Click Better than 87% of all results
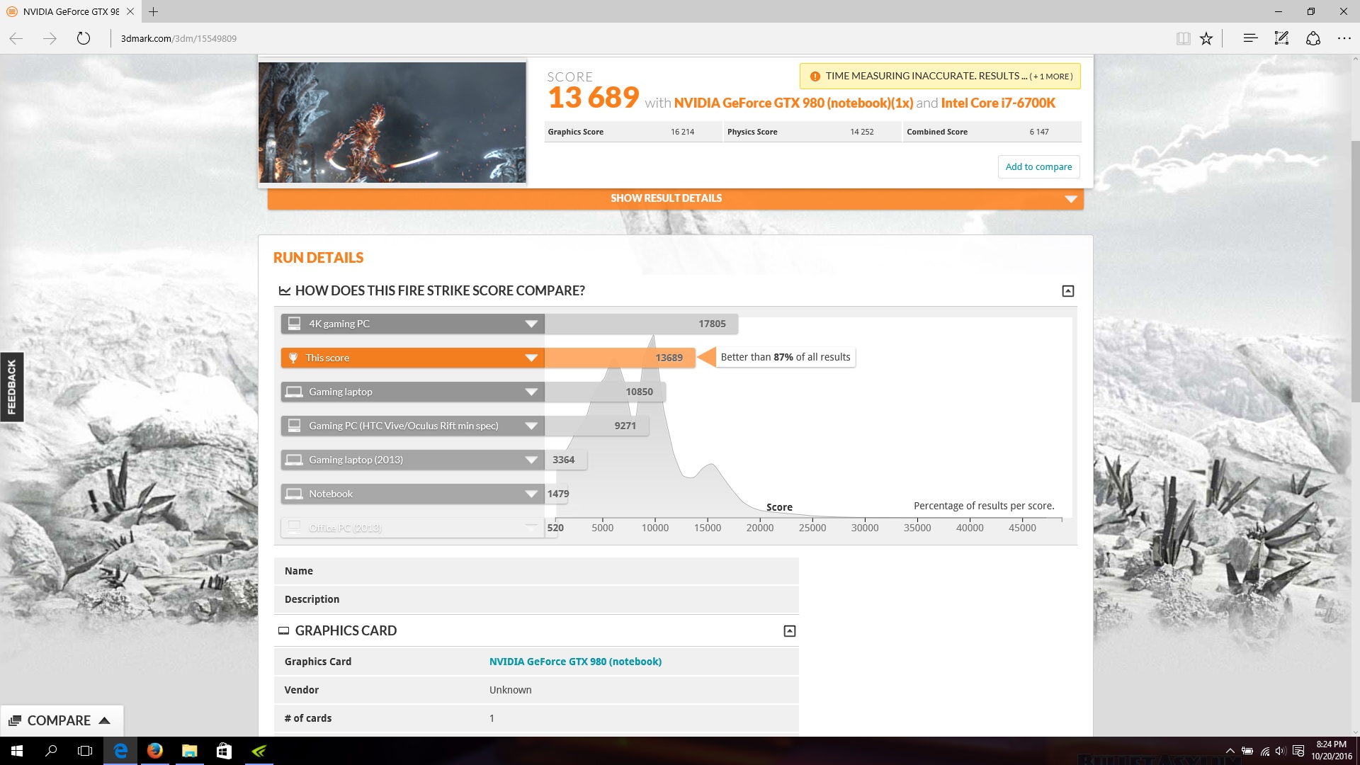 coord(786,357)
